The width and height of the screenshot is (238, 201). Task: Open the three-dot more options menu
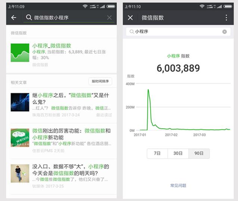(x=226, y=17)
